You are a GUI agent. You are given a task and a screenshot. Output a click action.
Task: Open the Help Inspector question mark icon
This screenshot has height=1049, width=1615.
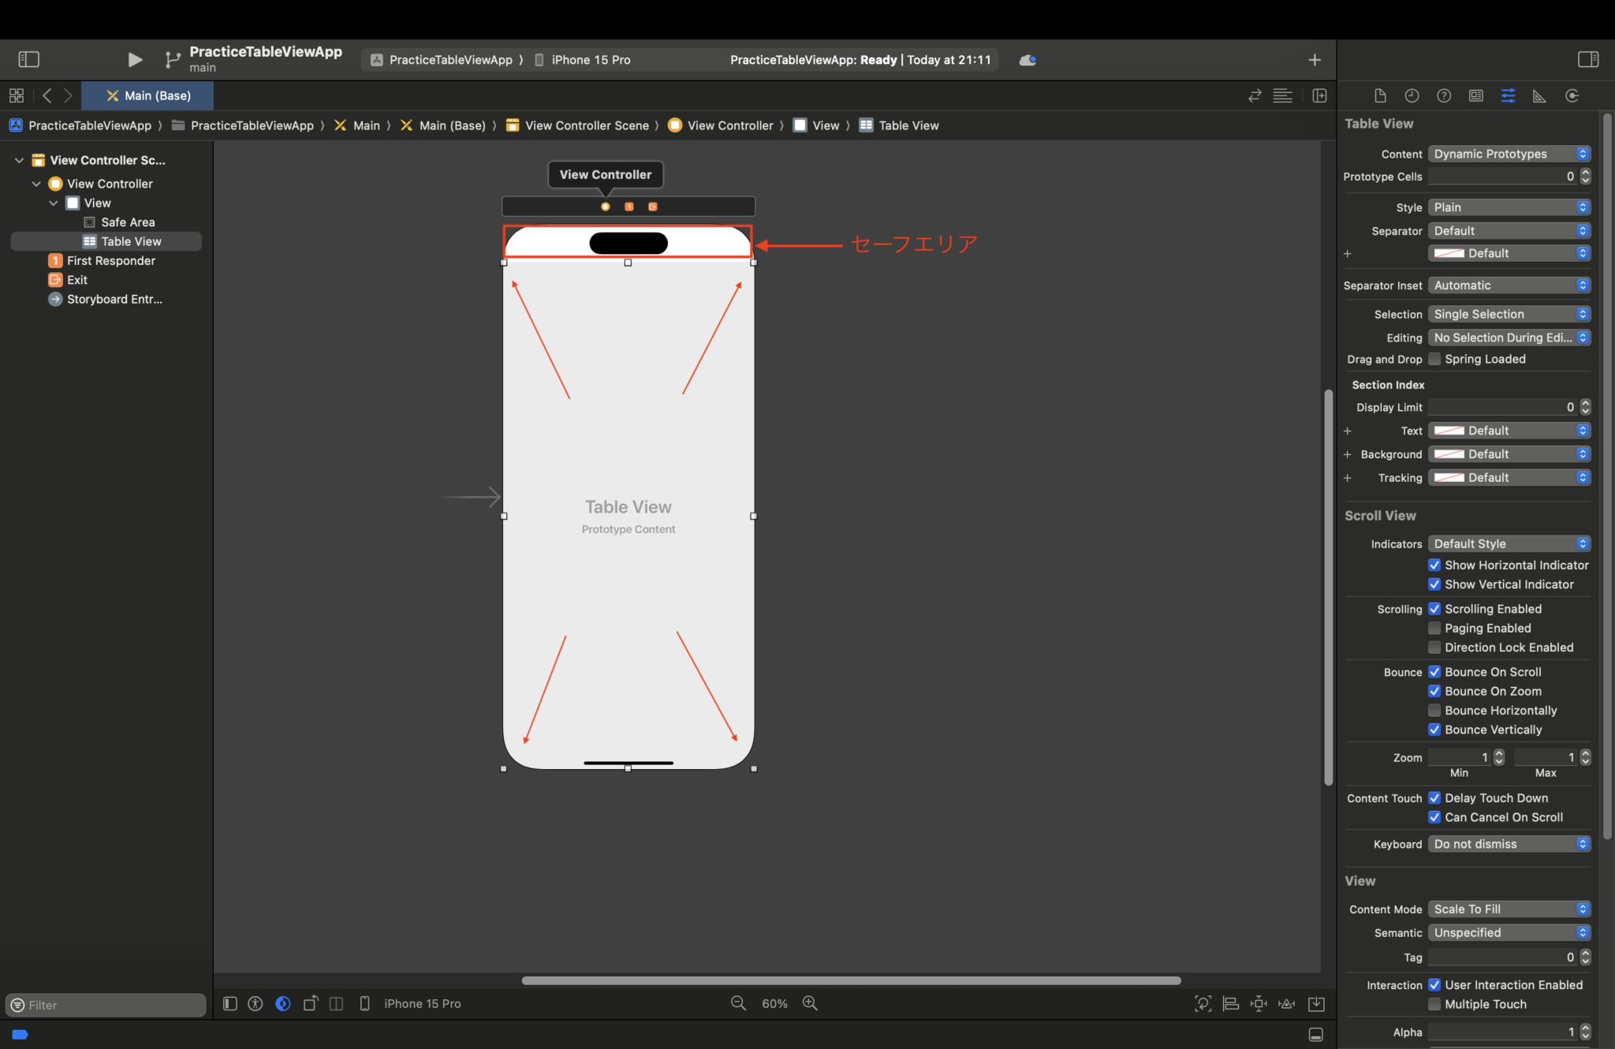tap(1445, 95)
